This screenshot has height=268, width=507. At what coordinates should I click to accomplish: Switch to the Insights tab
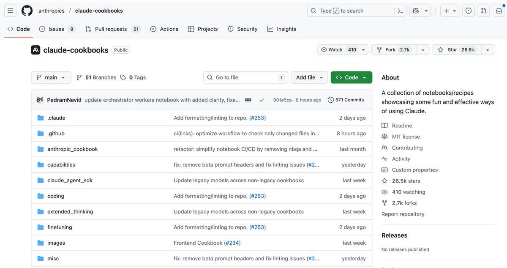[x=282, y=29]
